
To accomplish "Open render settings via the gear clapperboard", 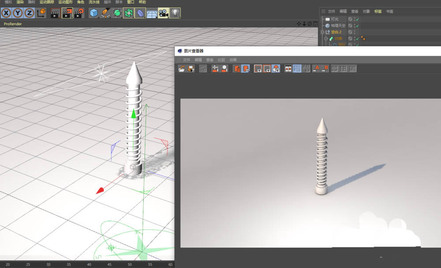I will pos(79,13).
